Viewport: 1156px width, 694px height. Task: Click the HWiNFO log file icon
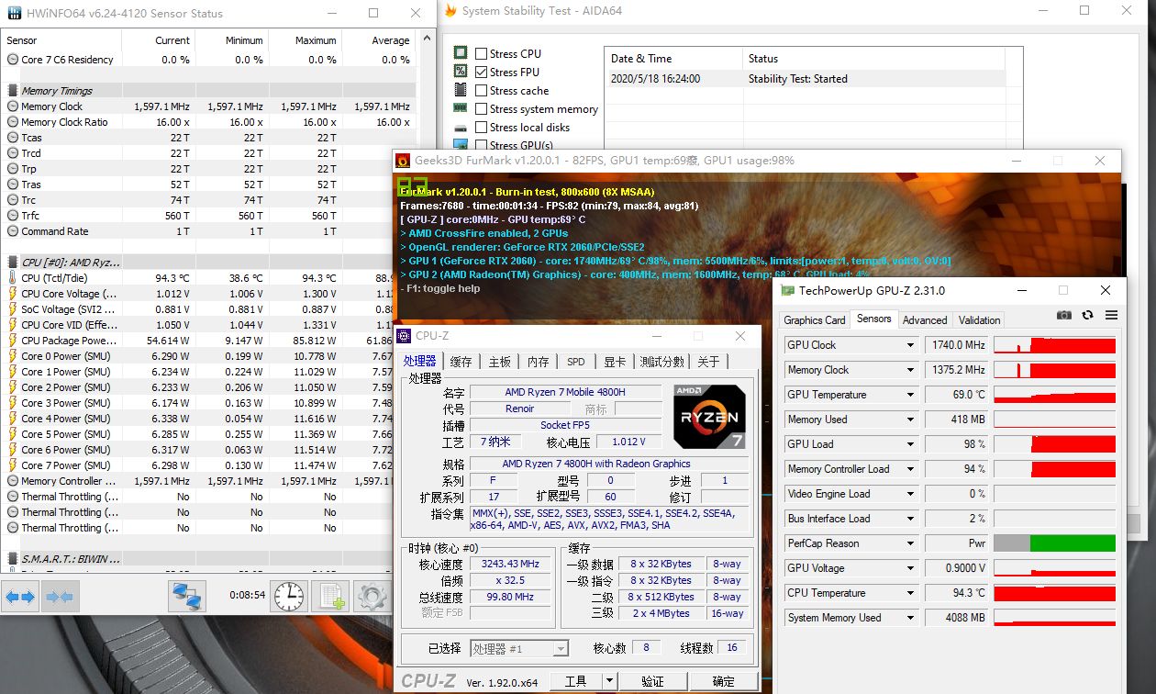tap(330, 597)
